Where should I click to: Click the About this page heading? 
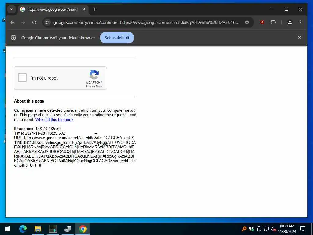pos(29,101)
